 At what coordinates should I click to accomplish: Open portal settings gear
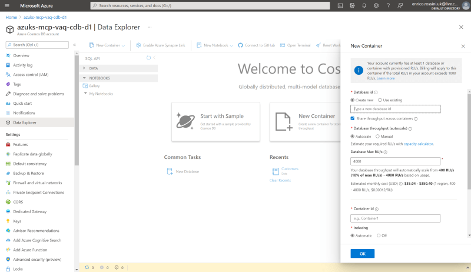(x=376, y=6)
